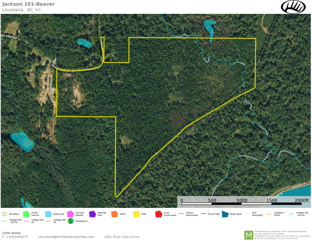Click the orange Other legend swatch
Image resolution: width=312 pixels, height=241 pixels.
pyautogui.click(x=114, y=214)
